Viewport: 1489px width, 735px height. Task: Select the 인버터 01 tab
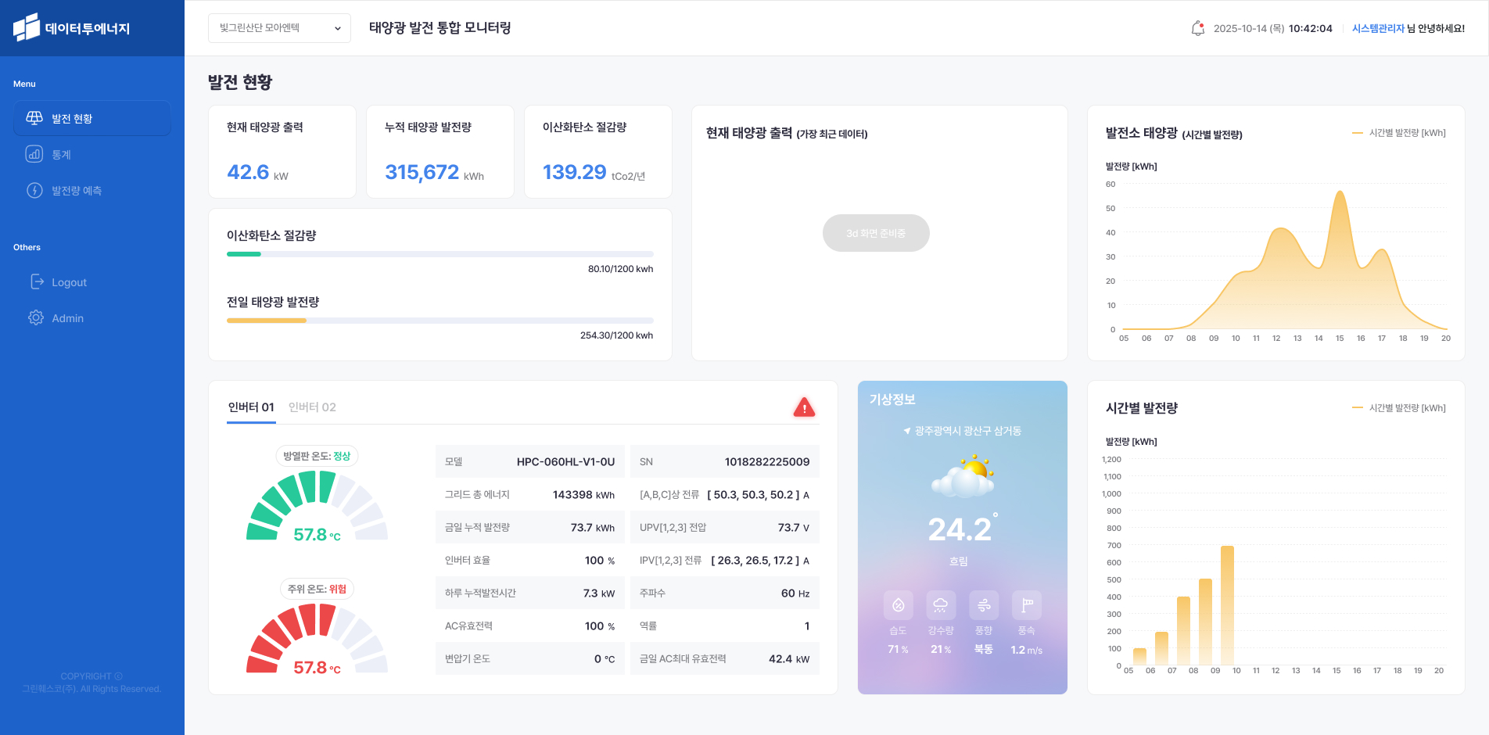coord(251,407)
